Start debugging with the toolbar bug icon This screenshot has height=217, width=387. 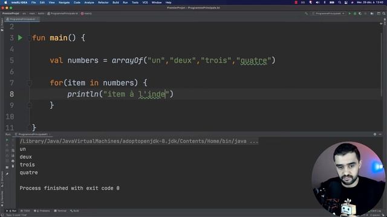tap(355, 13)
